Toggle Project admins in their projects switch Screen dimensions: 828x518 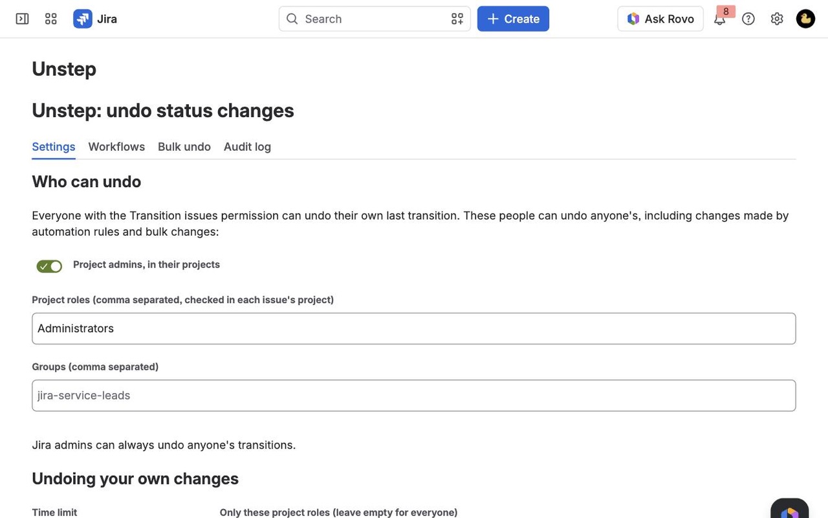coord(49,266)
